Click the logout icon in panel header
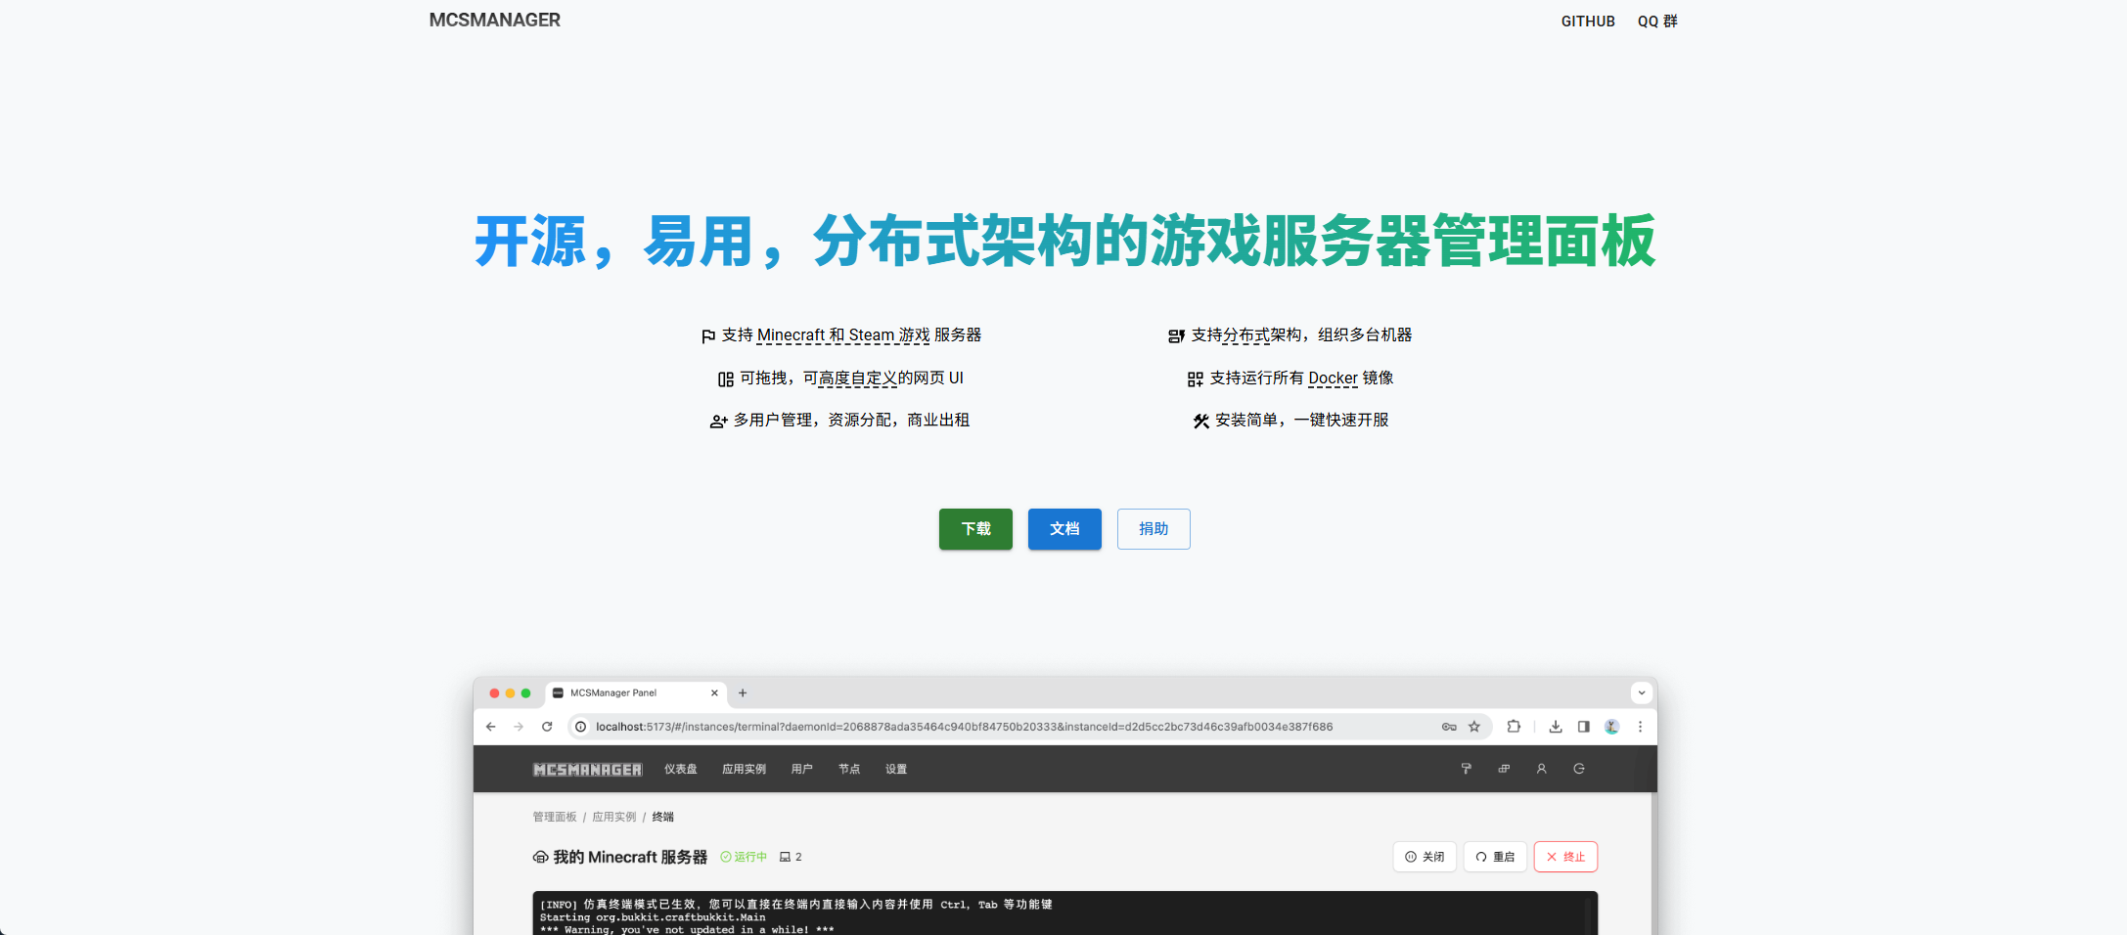This screenshot has height=935, width=2127. [x=1579, y=769]
